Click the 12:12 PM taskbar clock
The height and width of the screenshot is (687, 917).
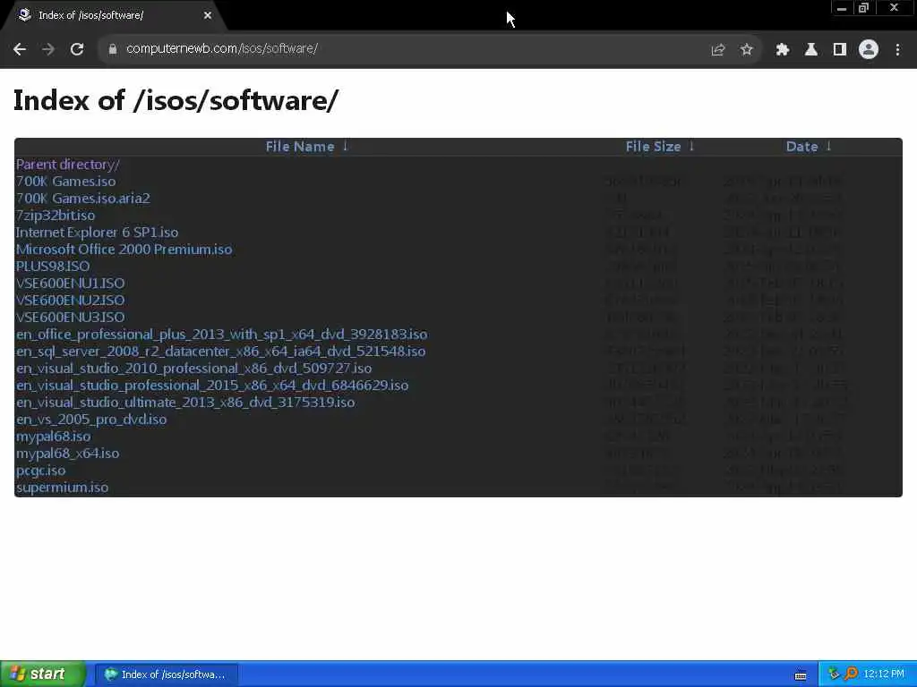pyautogui.click(x=884, y=674)
